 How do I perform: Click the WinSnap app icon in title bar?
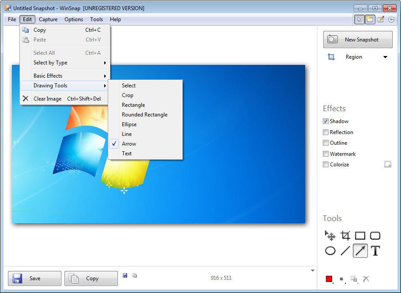point(8,8)
